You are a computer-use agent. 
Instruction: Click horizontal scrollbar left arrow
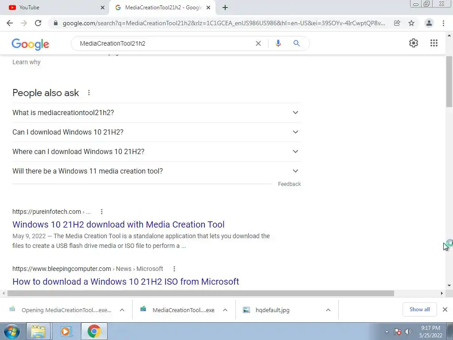click(x=3, y=293)
